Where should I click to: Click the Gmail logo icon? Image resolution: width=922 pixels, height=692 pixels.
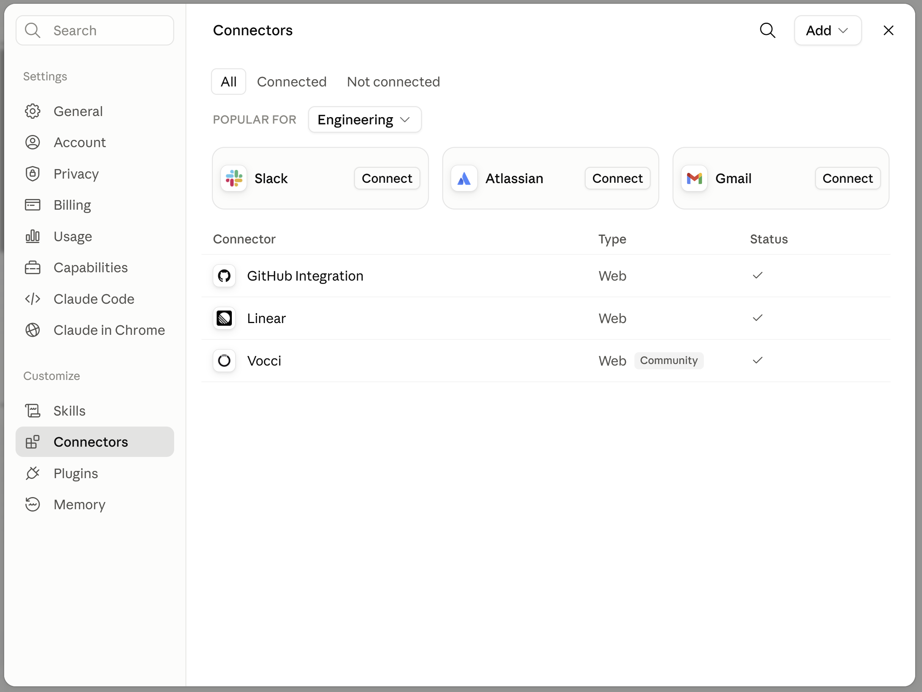pyautogui.click(x=694, y=178)
